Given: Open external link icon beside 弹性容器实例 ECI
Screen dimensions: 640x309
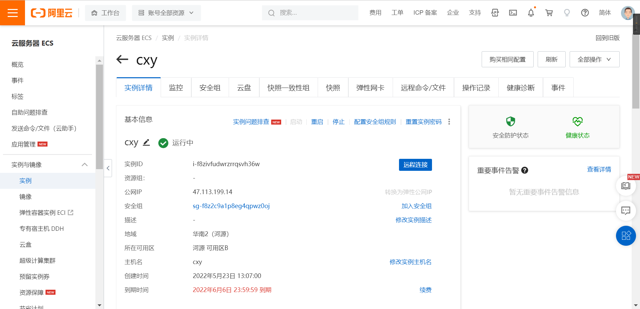Looking at the screenshot, I should pos(71,212).
